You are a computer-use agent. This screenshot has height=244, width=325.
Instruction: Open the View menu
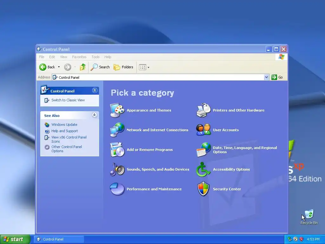[x=63, y=57]
